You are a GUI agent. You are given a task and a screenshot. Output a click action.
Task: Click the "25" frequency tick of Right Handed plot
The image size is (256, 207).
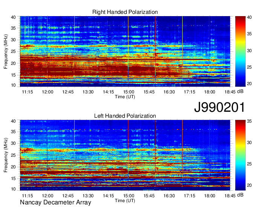coord(13,52)
